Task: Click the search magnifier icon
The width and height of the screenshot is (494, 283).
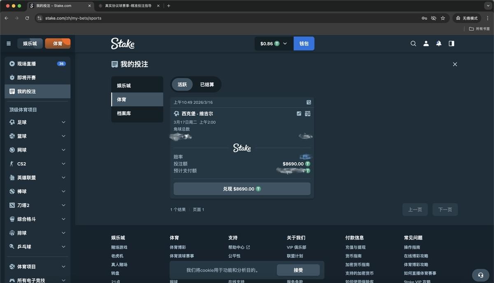Action: coord(413,44)
